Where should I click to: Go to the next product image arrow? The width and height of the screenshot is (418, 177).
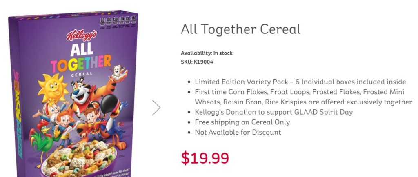[156, 108]
